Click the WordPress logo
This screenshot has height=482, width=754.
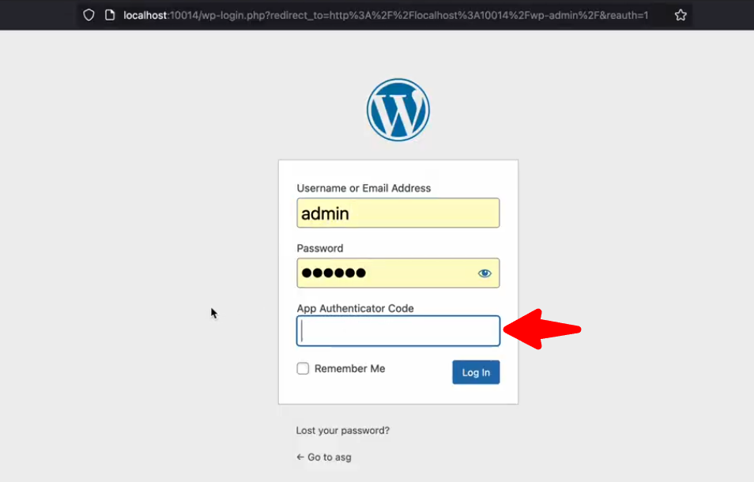point(398,110)
